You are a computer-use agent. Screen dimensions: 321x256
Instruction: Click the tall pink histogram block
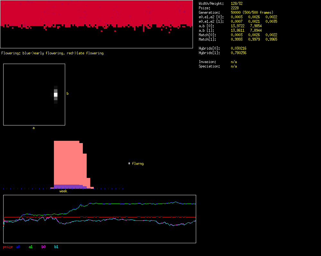pos(66,162)
